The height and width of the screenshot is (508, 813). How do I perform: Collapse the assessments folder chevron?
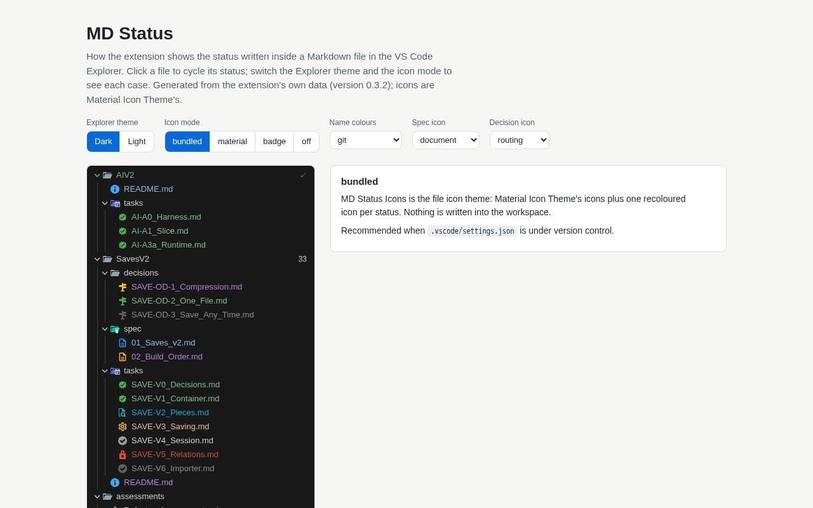97,497
